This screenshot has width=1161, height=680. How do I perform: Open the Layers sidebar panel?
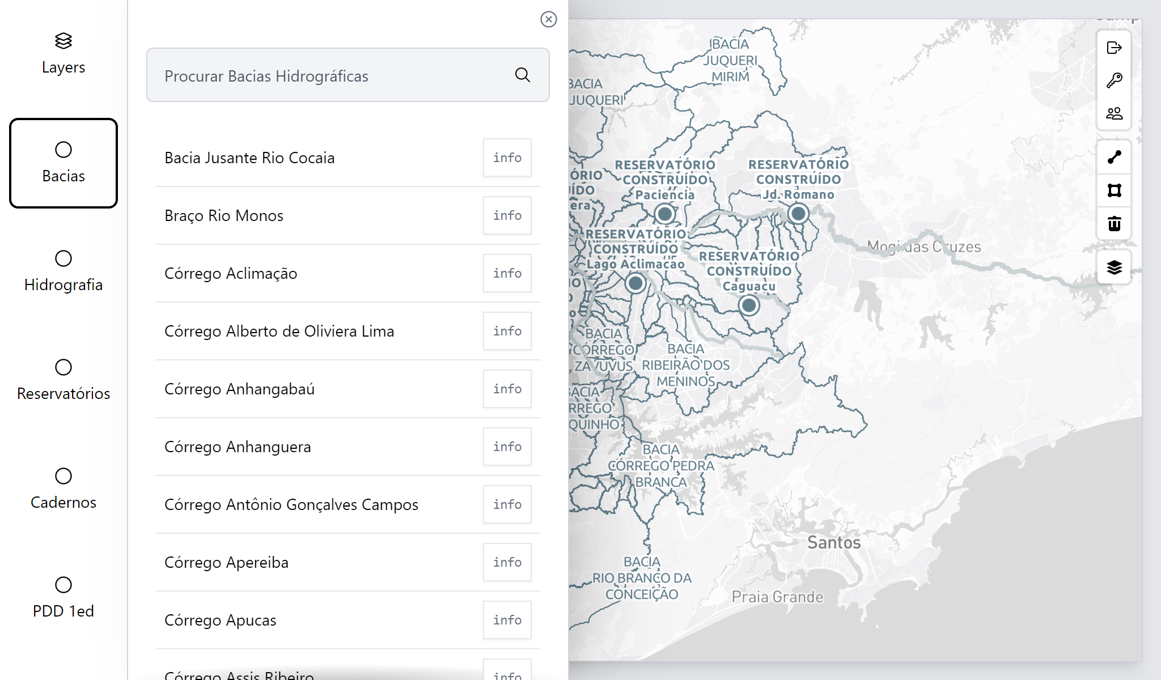(63, 54)
